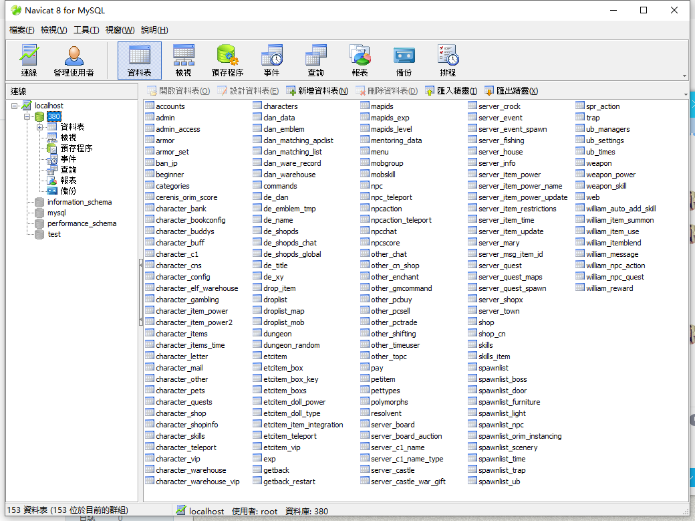Image resolution: width=695 pixels, height=521 pixels.
Task: Select the web table icon
Action: (580, 197)
